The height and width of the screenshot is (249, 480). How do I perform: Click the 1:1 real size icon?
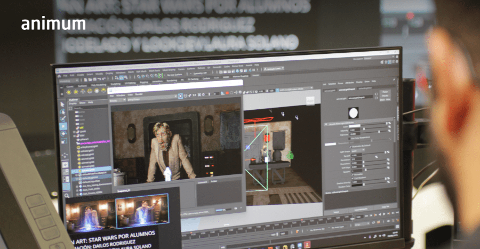[194, 95]
